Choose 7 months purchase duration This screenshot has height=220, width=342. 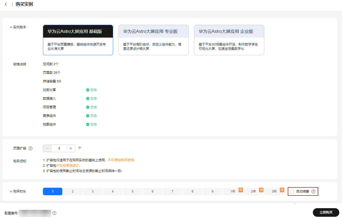tap(172, 191)
